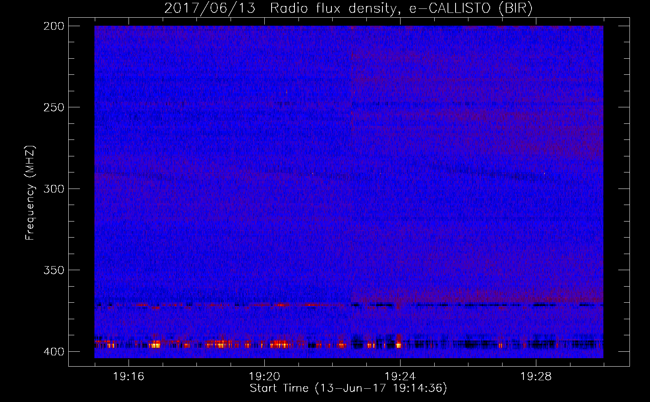This screenshot has height=402, width=650.
Task: Click the 19:24 time tick label
Action: [400, 376]
